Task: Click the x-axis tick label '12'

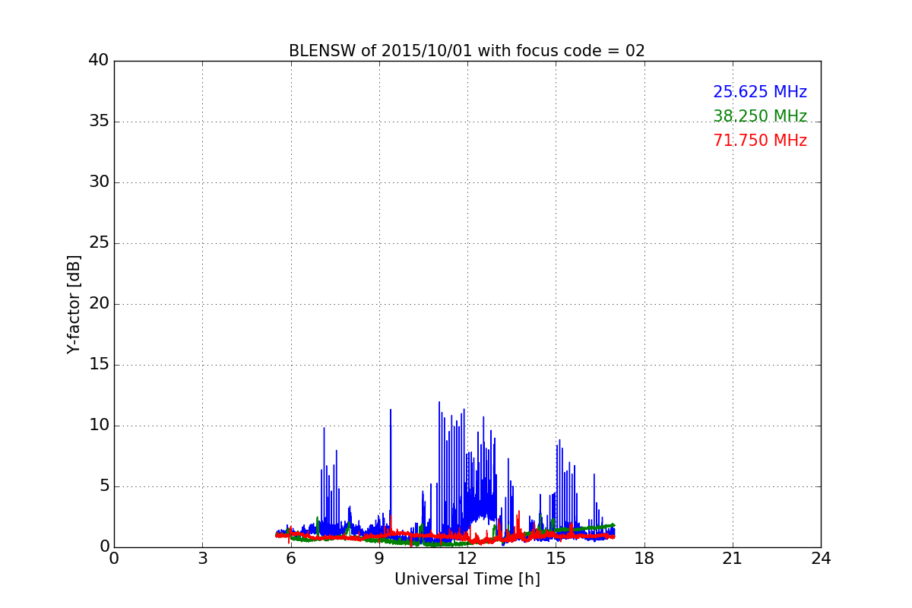Action: click(x=467, y=559)
